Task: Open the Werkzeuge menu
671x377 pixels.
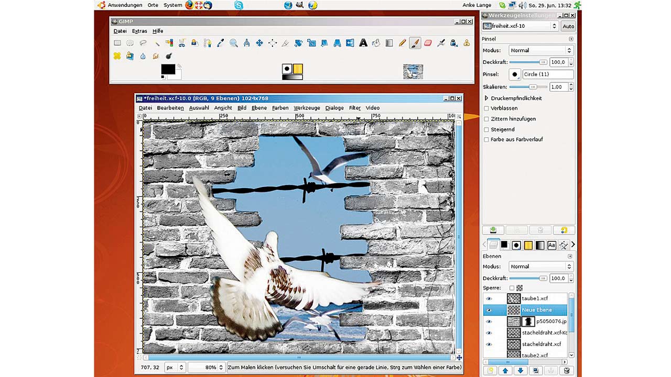Action: (x=307, y=108)
